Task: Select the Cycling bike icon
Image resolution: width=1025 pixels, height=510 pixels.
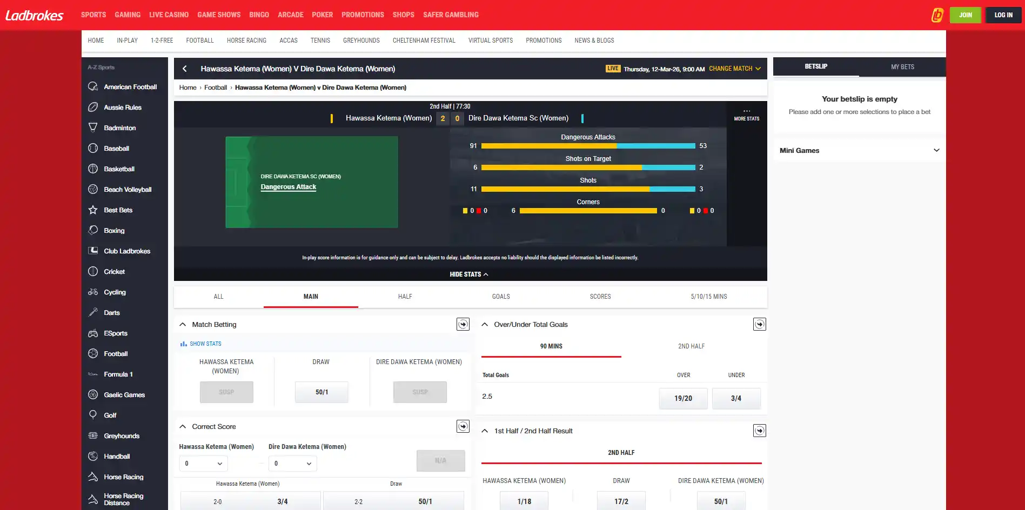Action: point(93,292)
